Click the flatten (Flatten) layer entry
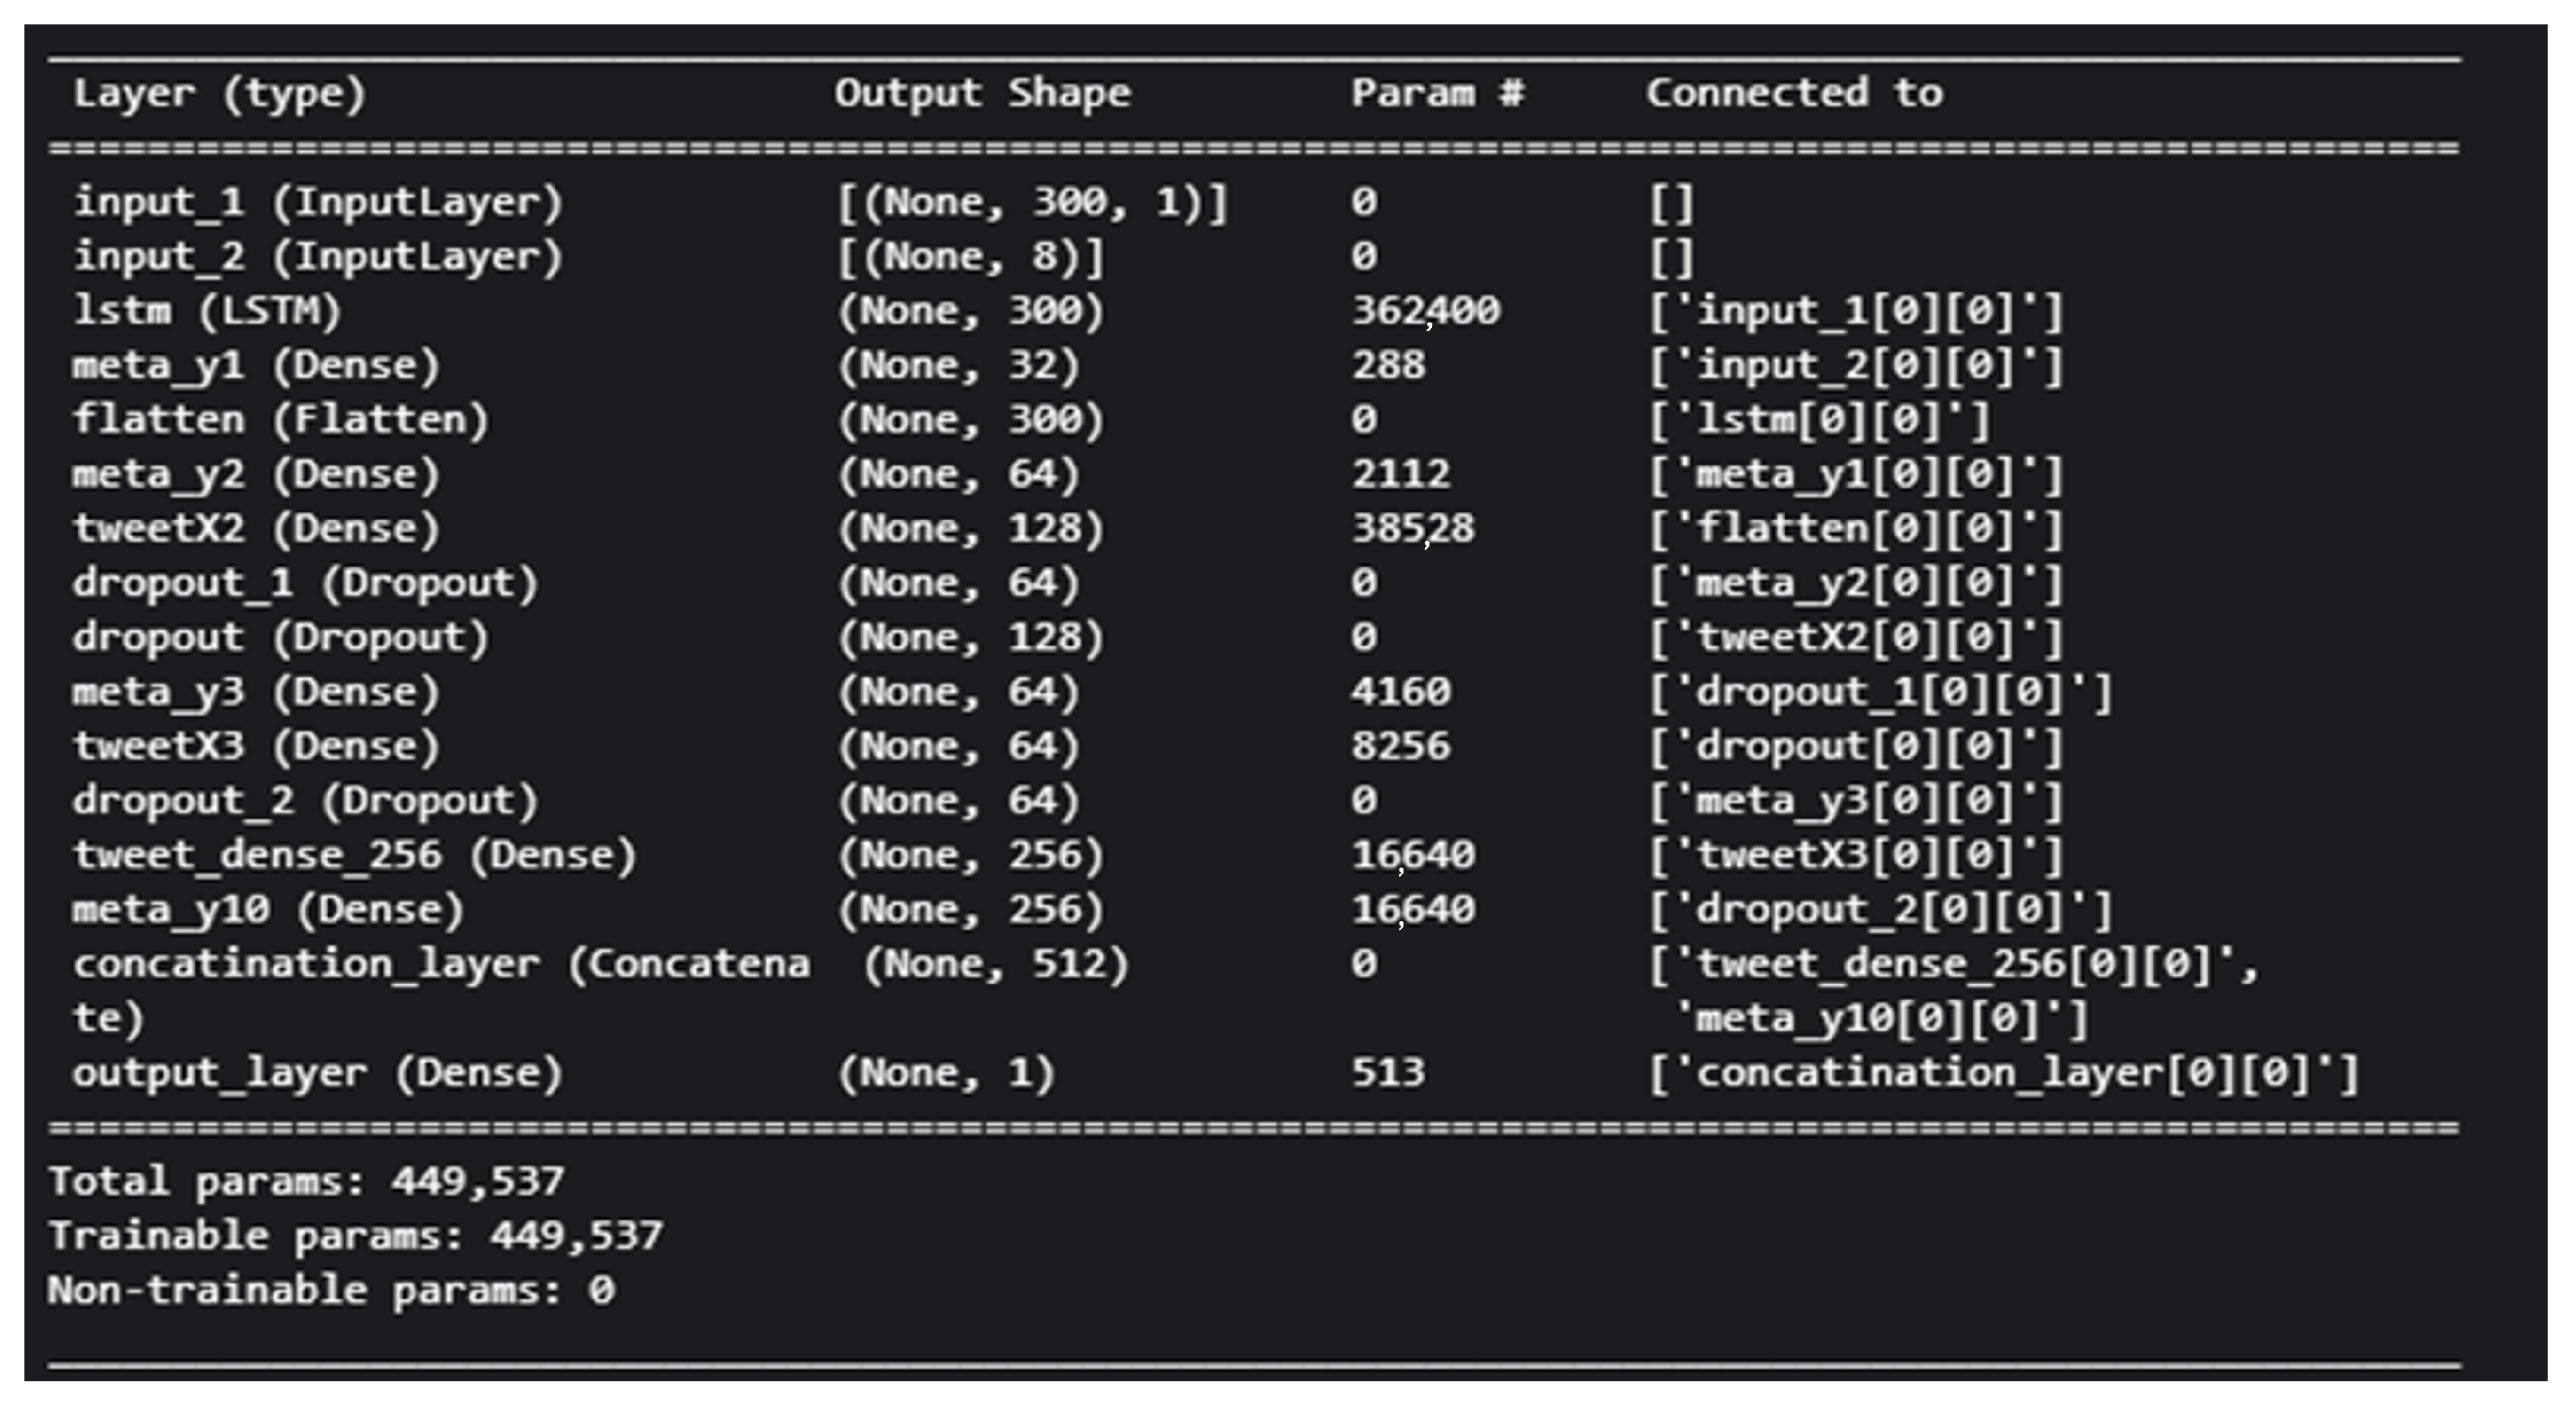2576x1408 pixels. click(280, 420)
